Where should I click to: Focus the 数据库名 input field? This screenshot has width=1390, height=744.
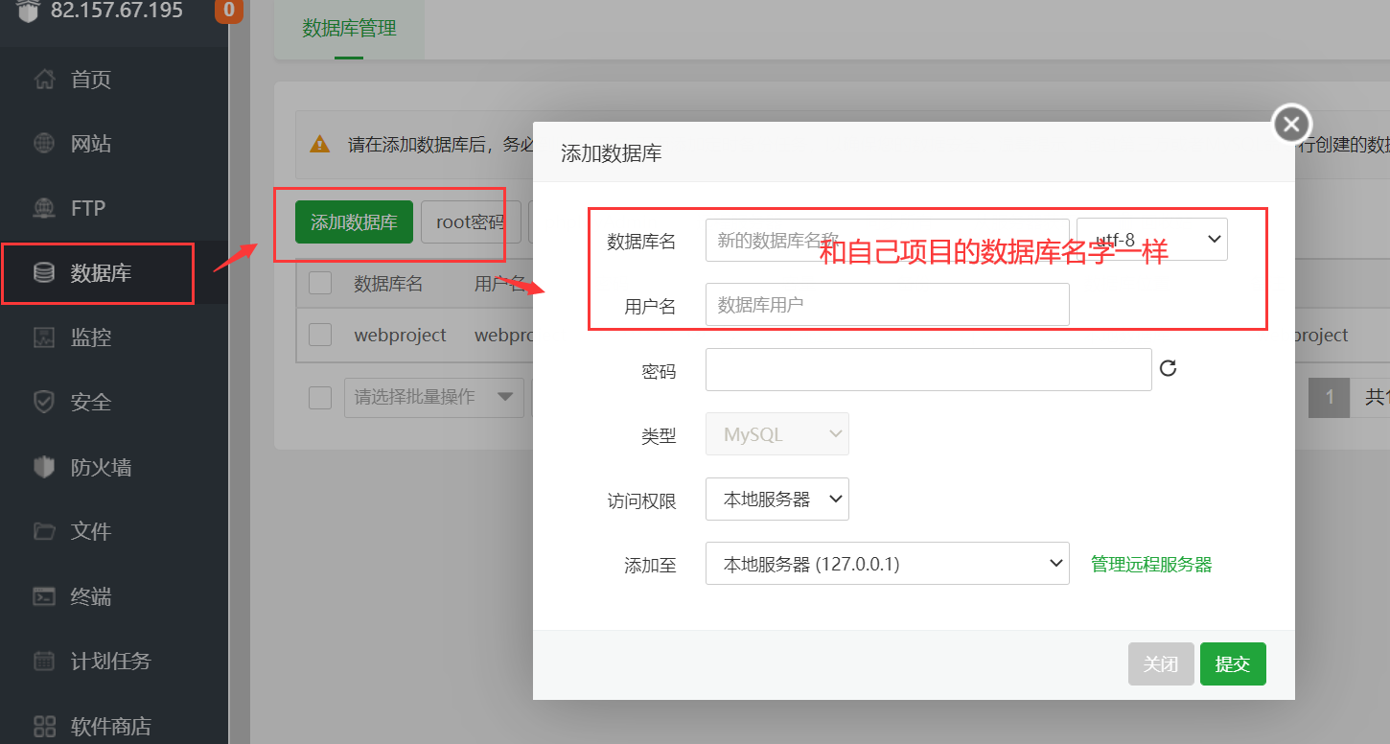click(x=888, y=240)
